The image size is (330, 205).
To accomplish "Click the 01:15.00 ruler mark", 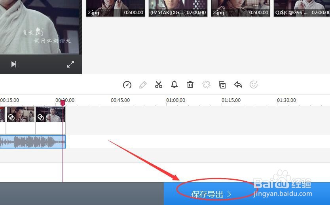I will 231,100.
